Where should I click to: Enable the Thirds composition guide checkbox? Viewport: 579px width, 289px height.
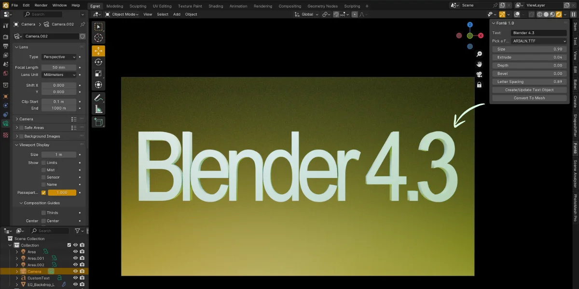43,212
